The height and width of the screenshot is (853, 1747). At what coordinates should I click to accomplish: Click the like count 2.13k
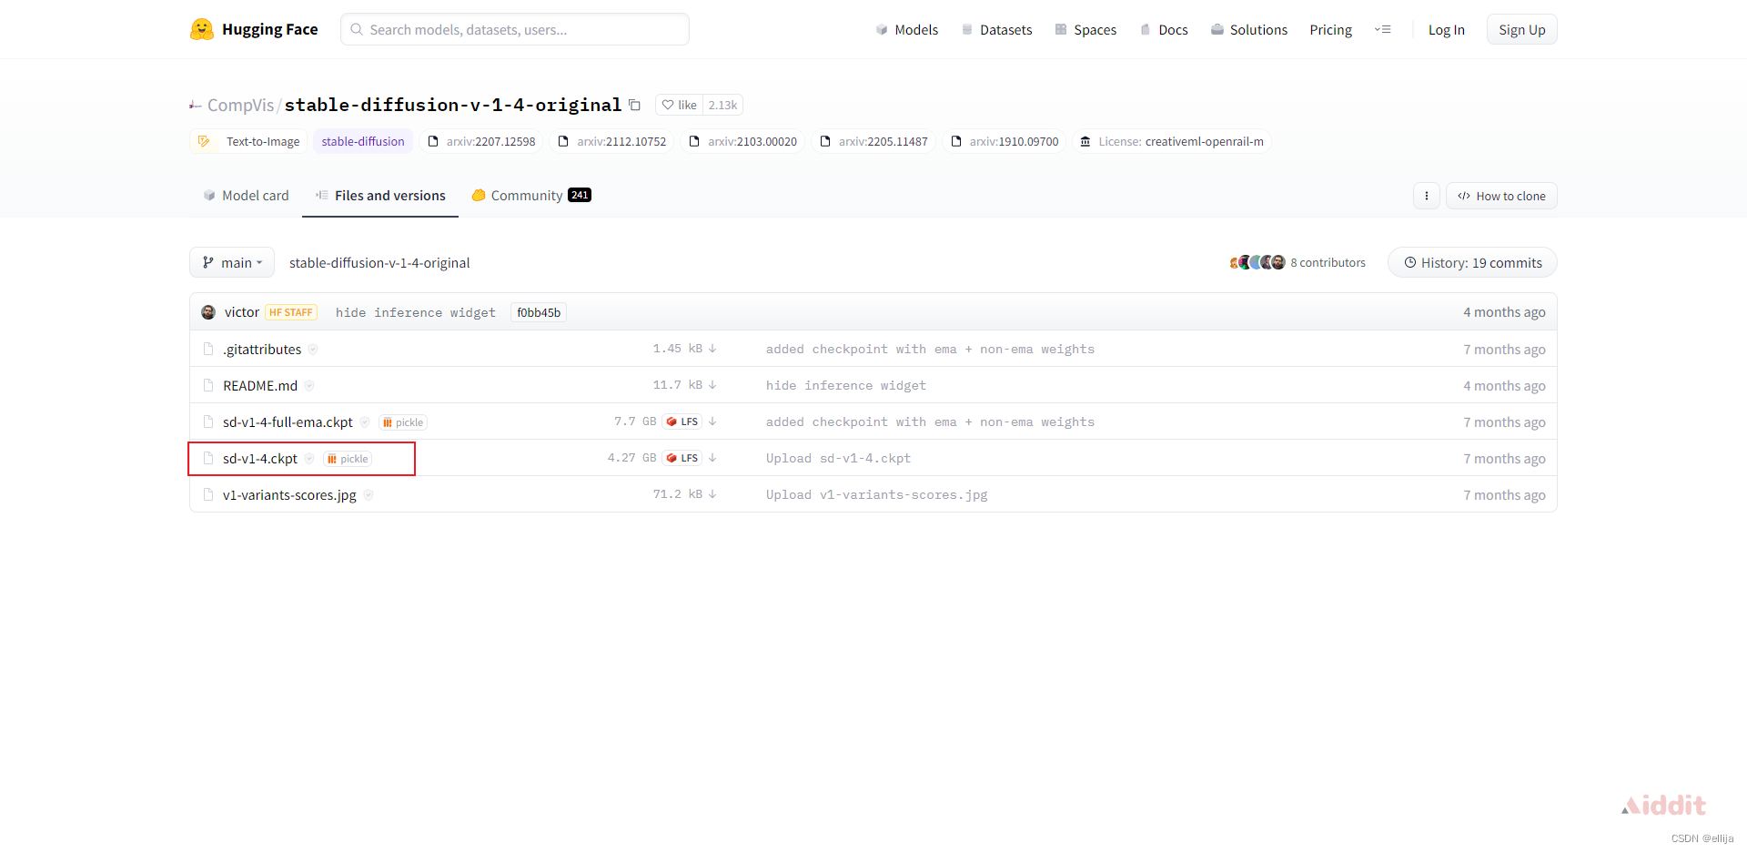click(722, 105)
